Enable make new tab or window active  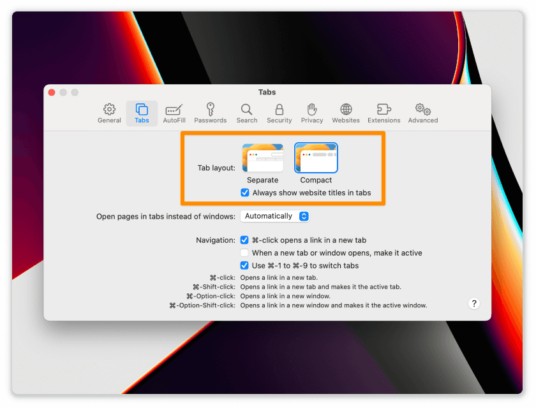pos(244,252)
